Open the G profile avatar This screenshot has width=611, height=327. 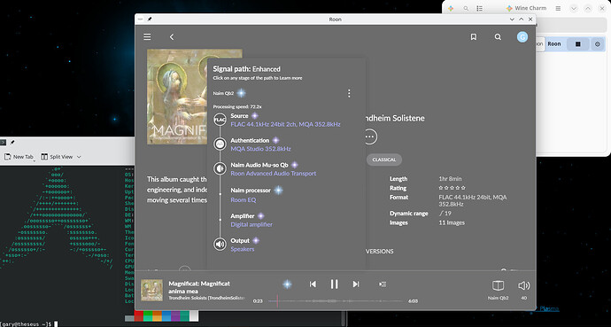[x=522, y=36]
